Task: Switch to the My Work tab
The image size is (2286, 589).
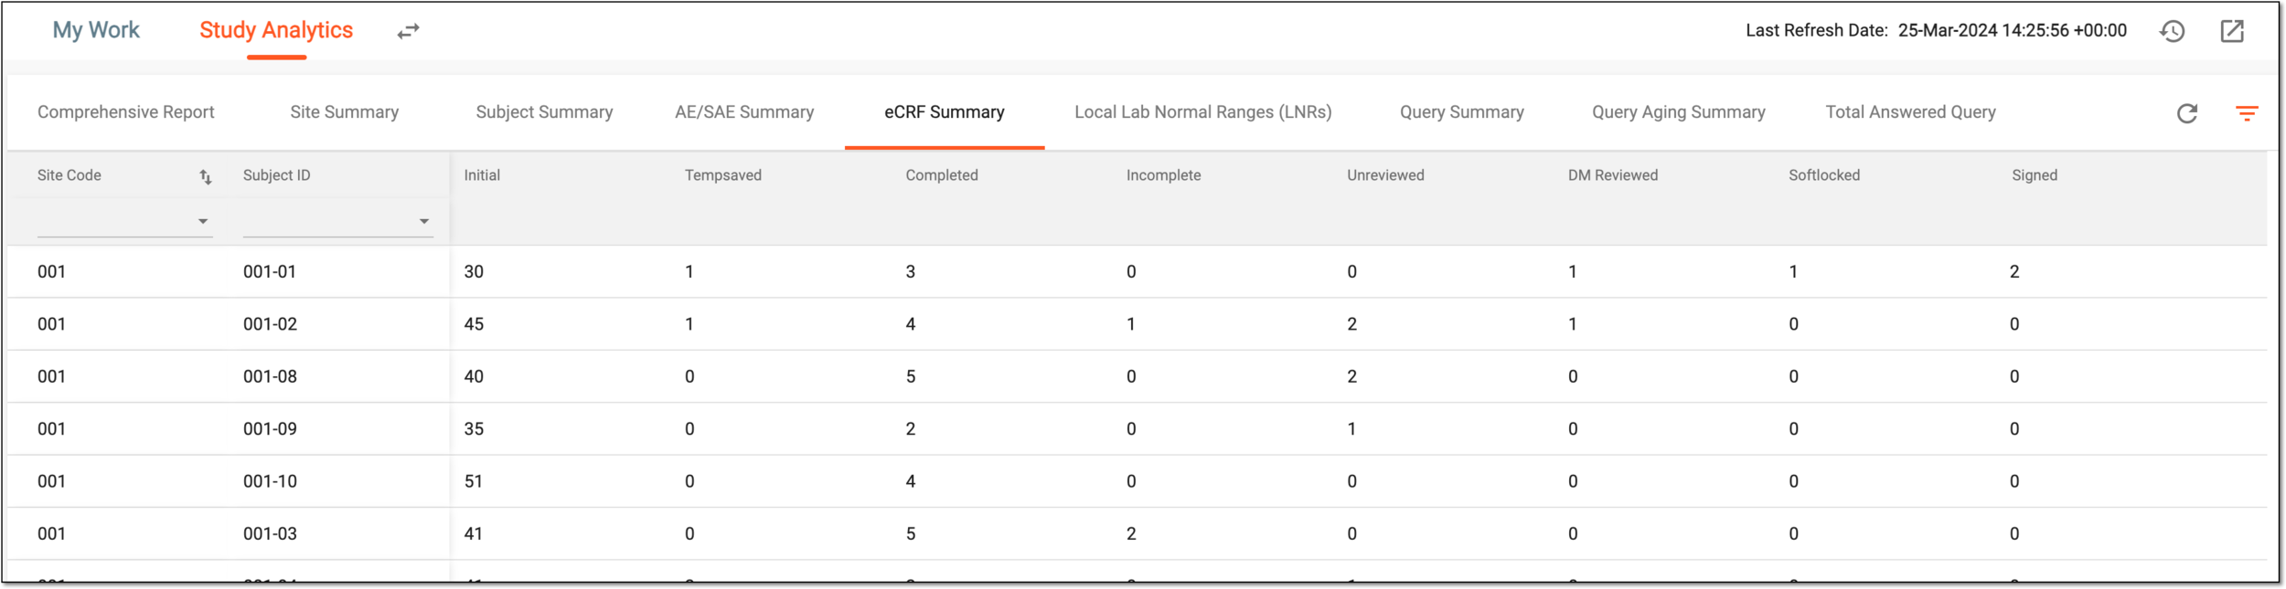Action: pos(96,30)
